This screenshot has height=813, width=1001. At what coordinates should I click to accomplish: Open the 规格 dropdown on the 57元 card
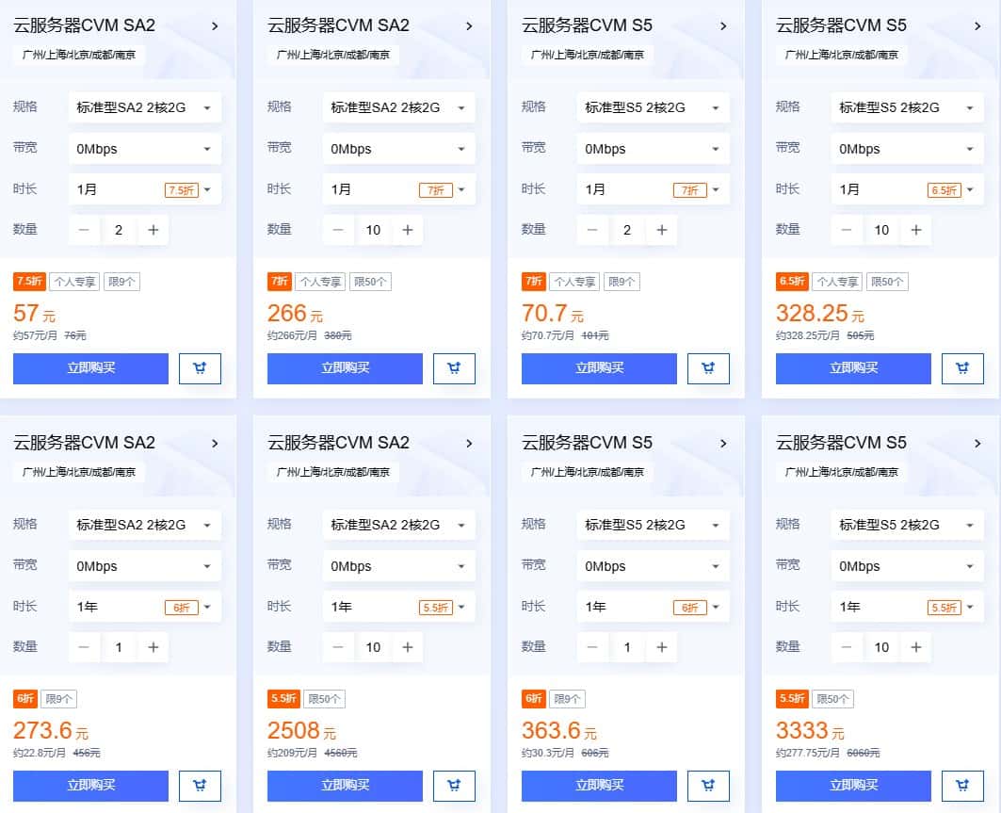[144, 107]
